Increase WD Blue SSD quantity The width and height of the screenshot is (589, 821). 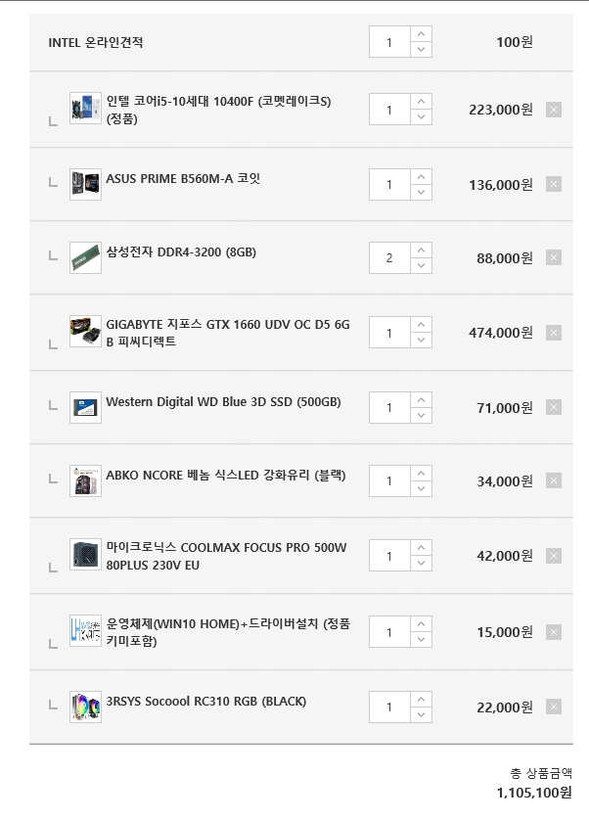421,400
